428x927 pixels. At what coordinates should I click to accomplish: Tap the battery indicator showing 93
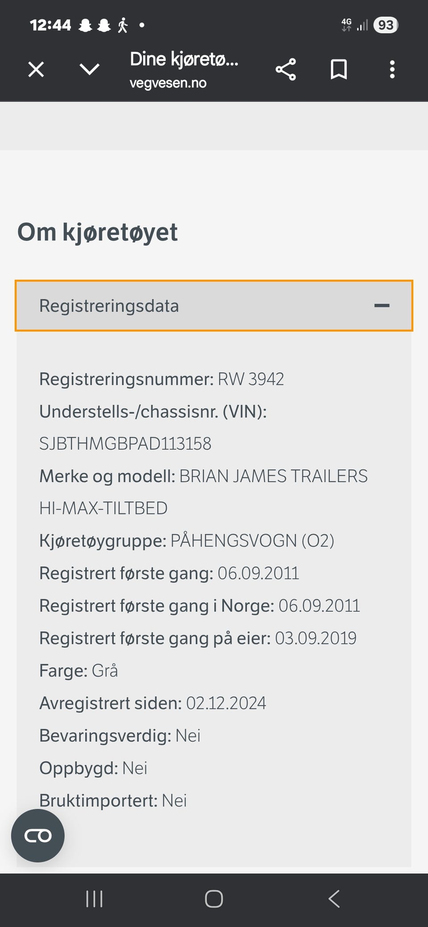click(x=386, y=25)
